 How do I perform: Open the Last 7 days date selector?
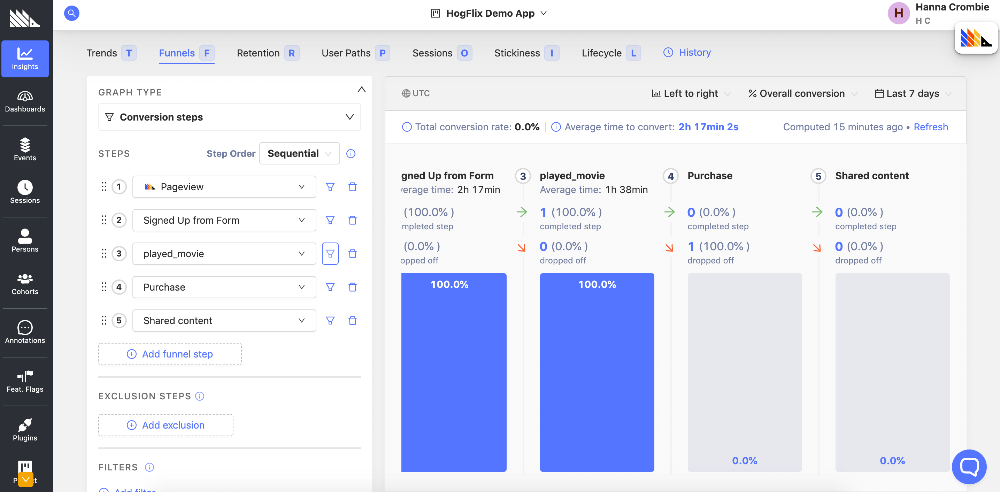click(912, 94)
